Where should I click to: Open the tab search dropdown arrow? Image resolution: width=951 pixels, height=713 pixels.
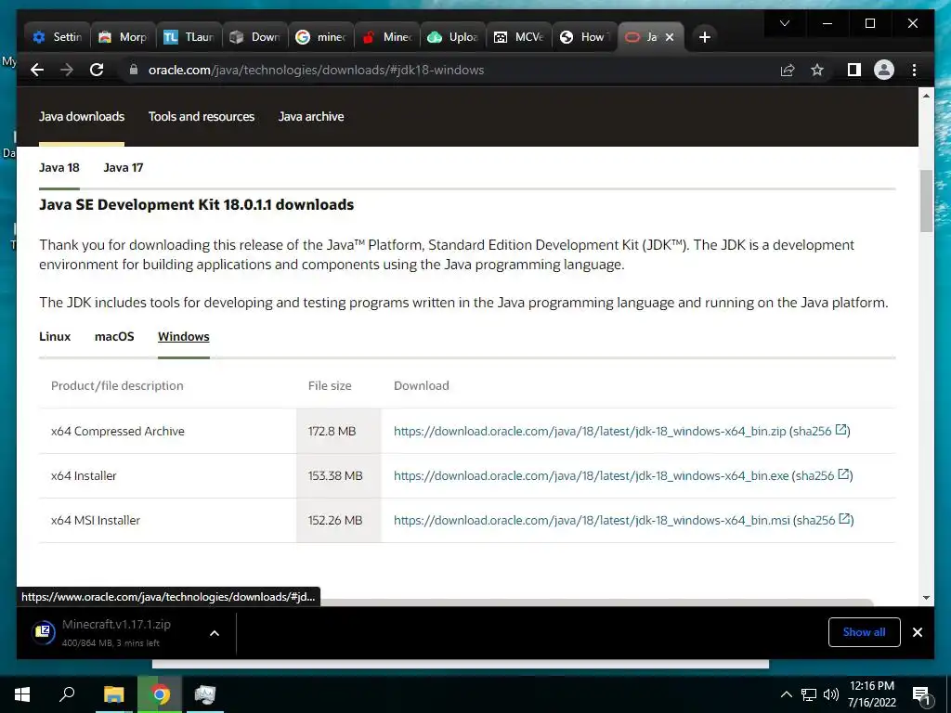pos(784,23)
